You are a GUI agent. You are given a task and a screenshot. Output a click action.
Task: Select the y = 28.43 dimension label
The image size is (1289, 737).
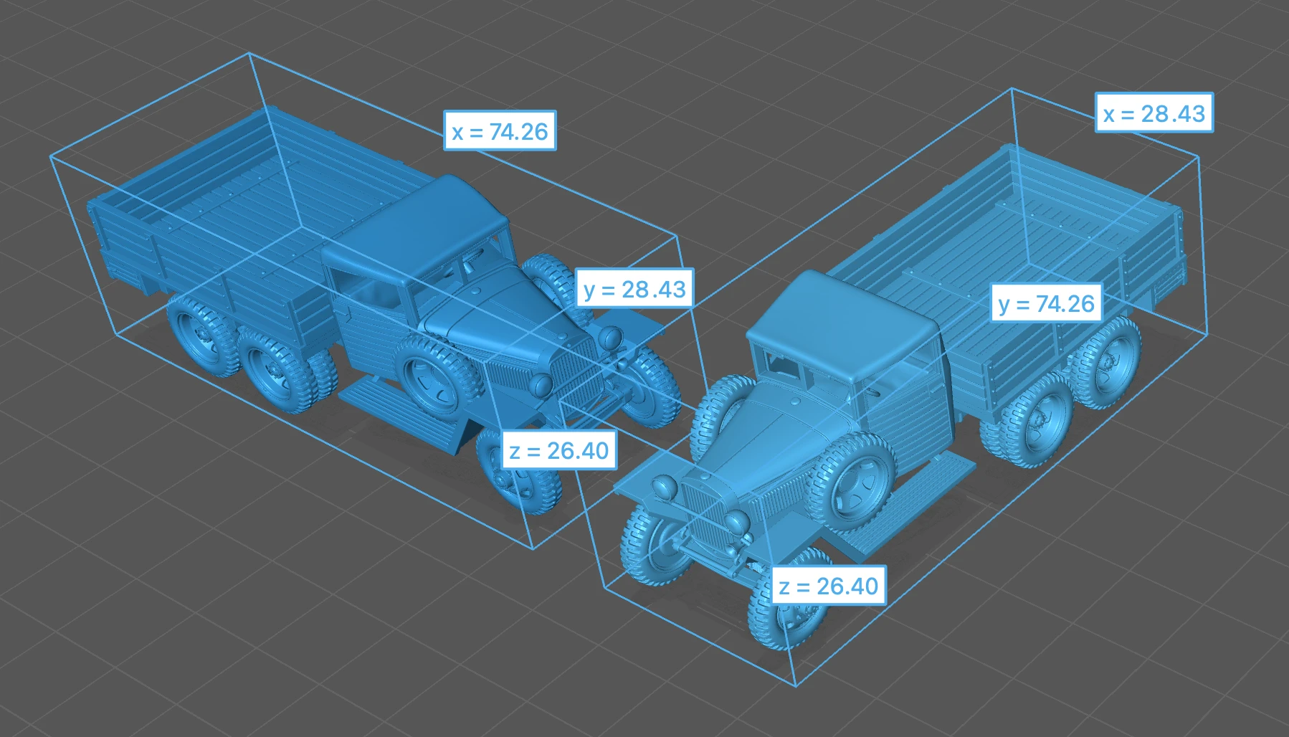pyautogui.click(x=634, y=288)
